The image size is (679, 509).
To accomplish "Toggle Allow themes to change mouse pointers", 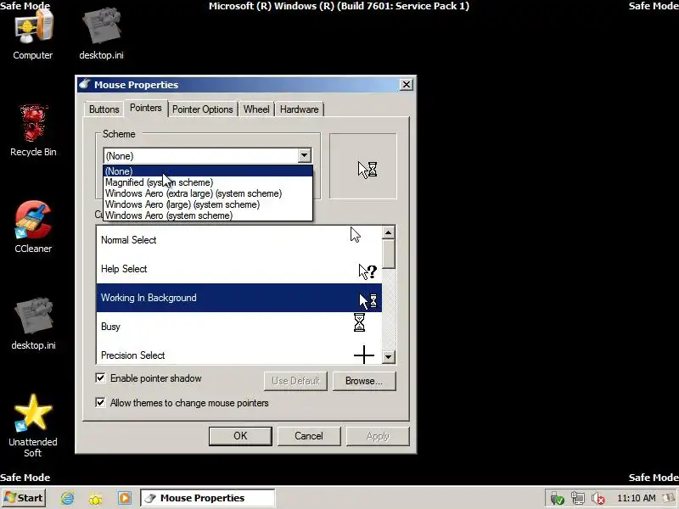I will (x=100, y=402).
